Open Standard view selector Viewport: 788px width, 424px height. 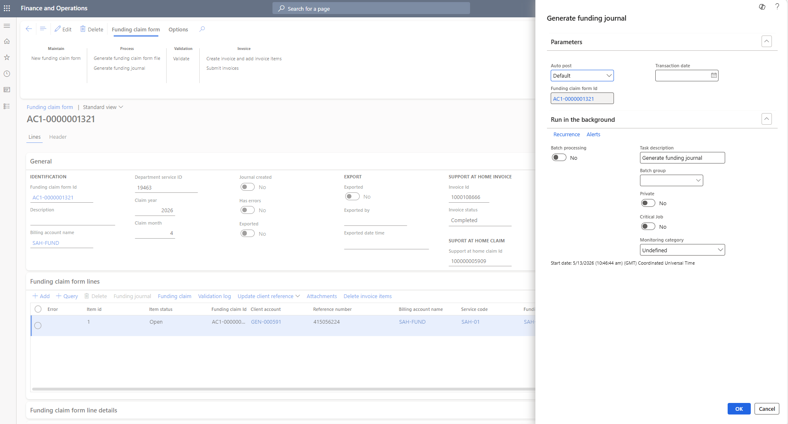pos(103,107)
